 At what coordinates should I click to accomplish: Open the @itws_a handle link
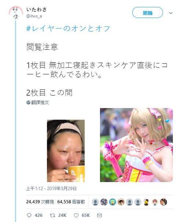tap(34, 16)
